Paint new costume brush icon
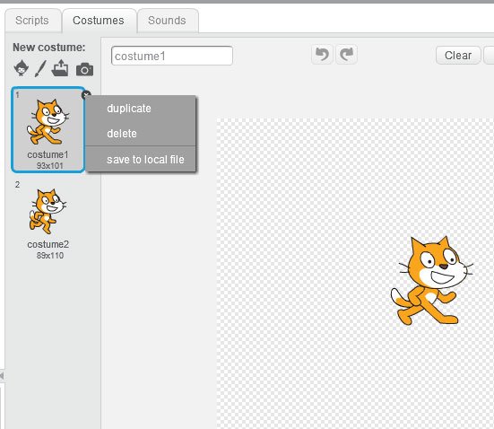Screen dimensions: 494x429 (40, 68)
